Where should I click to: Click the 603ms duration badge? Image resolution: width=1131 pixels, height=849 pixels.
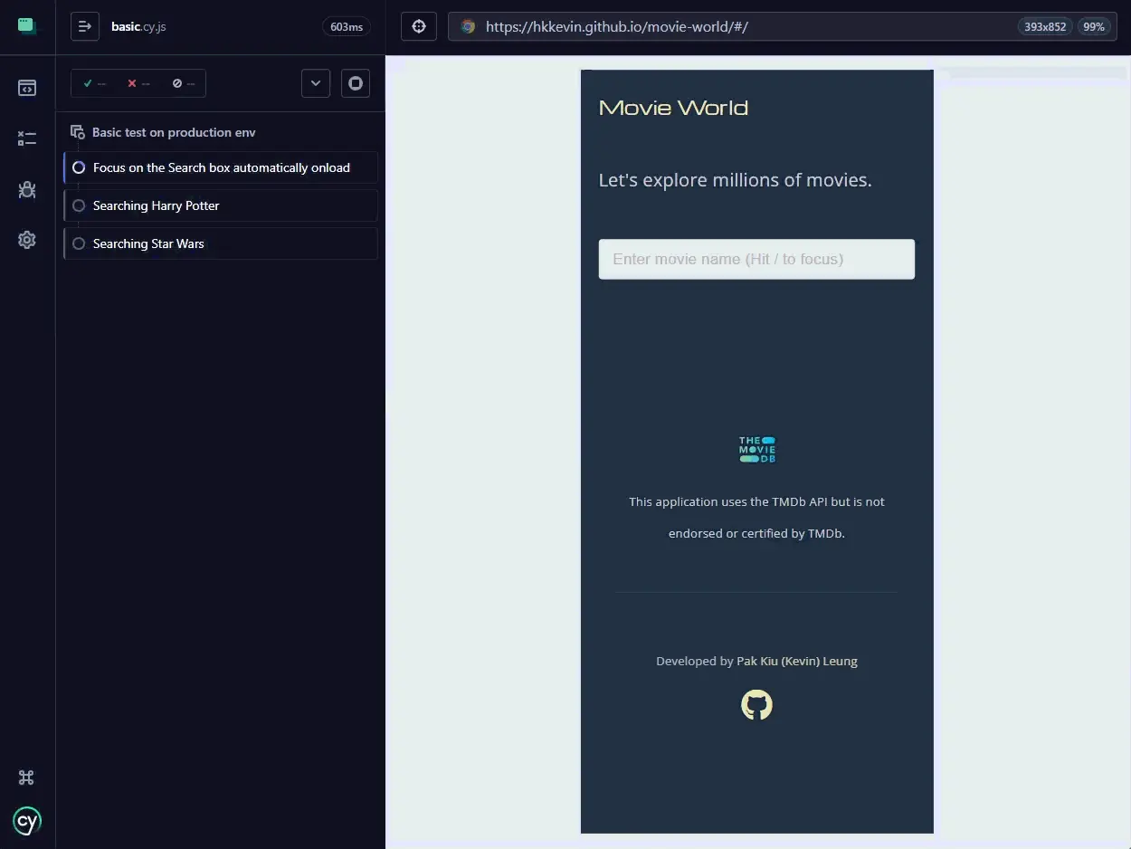pos(347,26)
